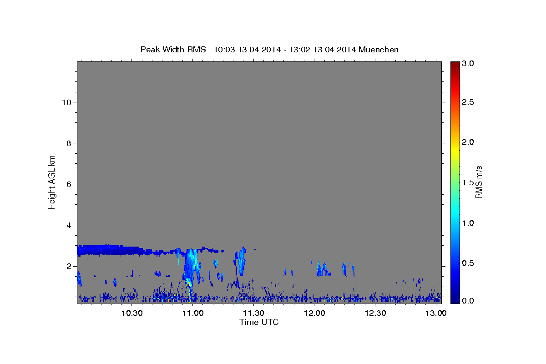Click the height tick label 8
Image resolution: width=546 pixels, height=364 pixels.
click(x=70, y=143)
